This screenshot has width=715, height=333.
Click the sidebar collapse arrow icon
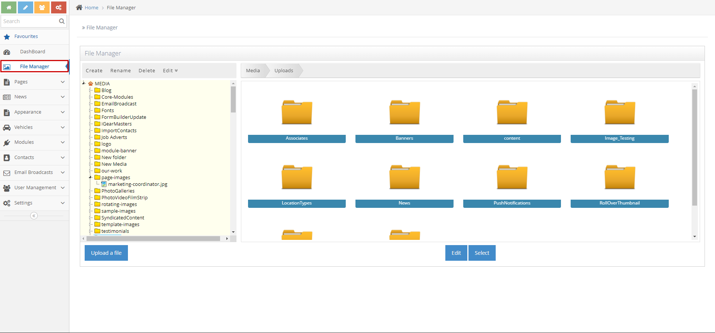(34, 216)
